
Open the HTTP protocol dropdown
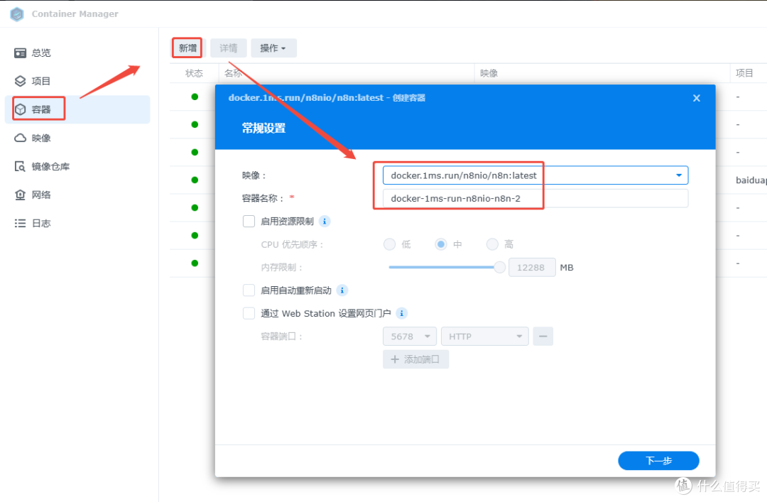pyautogui.click(x=485, y=336)
